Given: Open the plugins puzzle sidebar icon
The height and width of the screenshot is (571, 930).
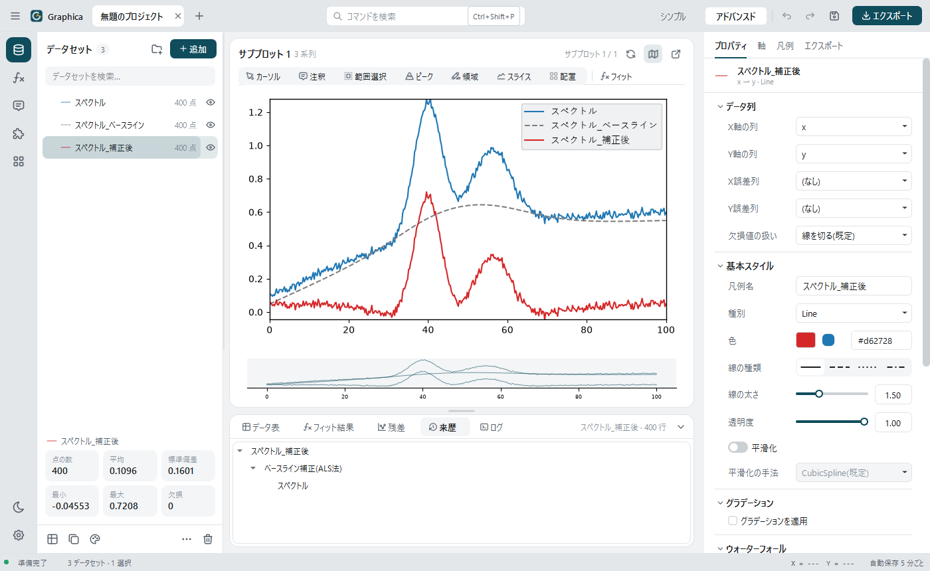Looking at the screenshot, I should tap(19, 133).
